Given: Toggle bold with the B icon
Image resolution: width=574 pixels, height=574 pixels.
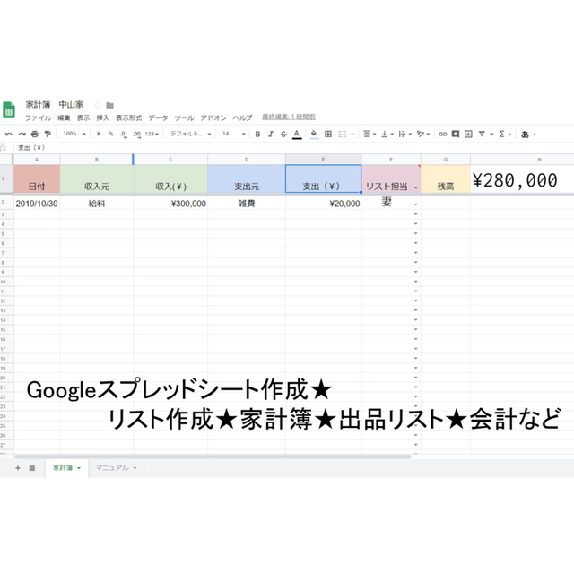Looking at the screenshot, I should pos(257,134).
